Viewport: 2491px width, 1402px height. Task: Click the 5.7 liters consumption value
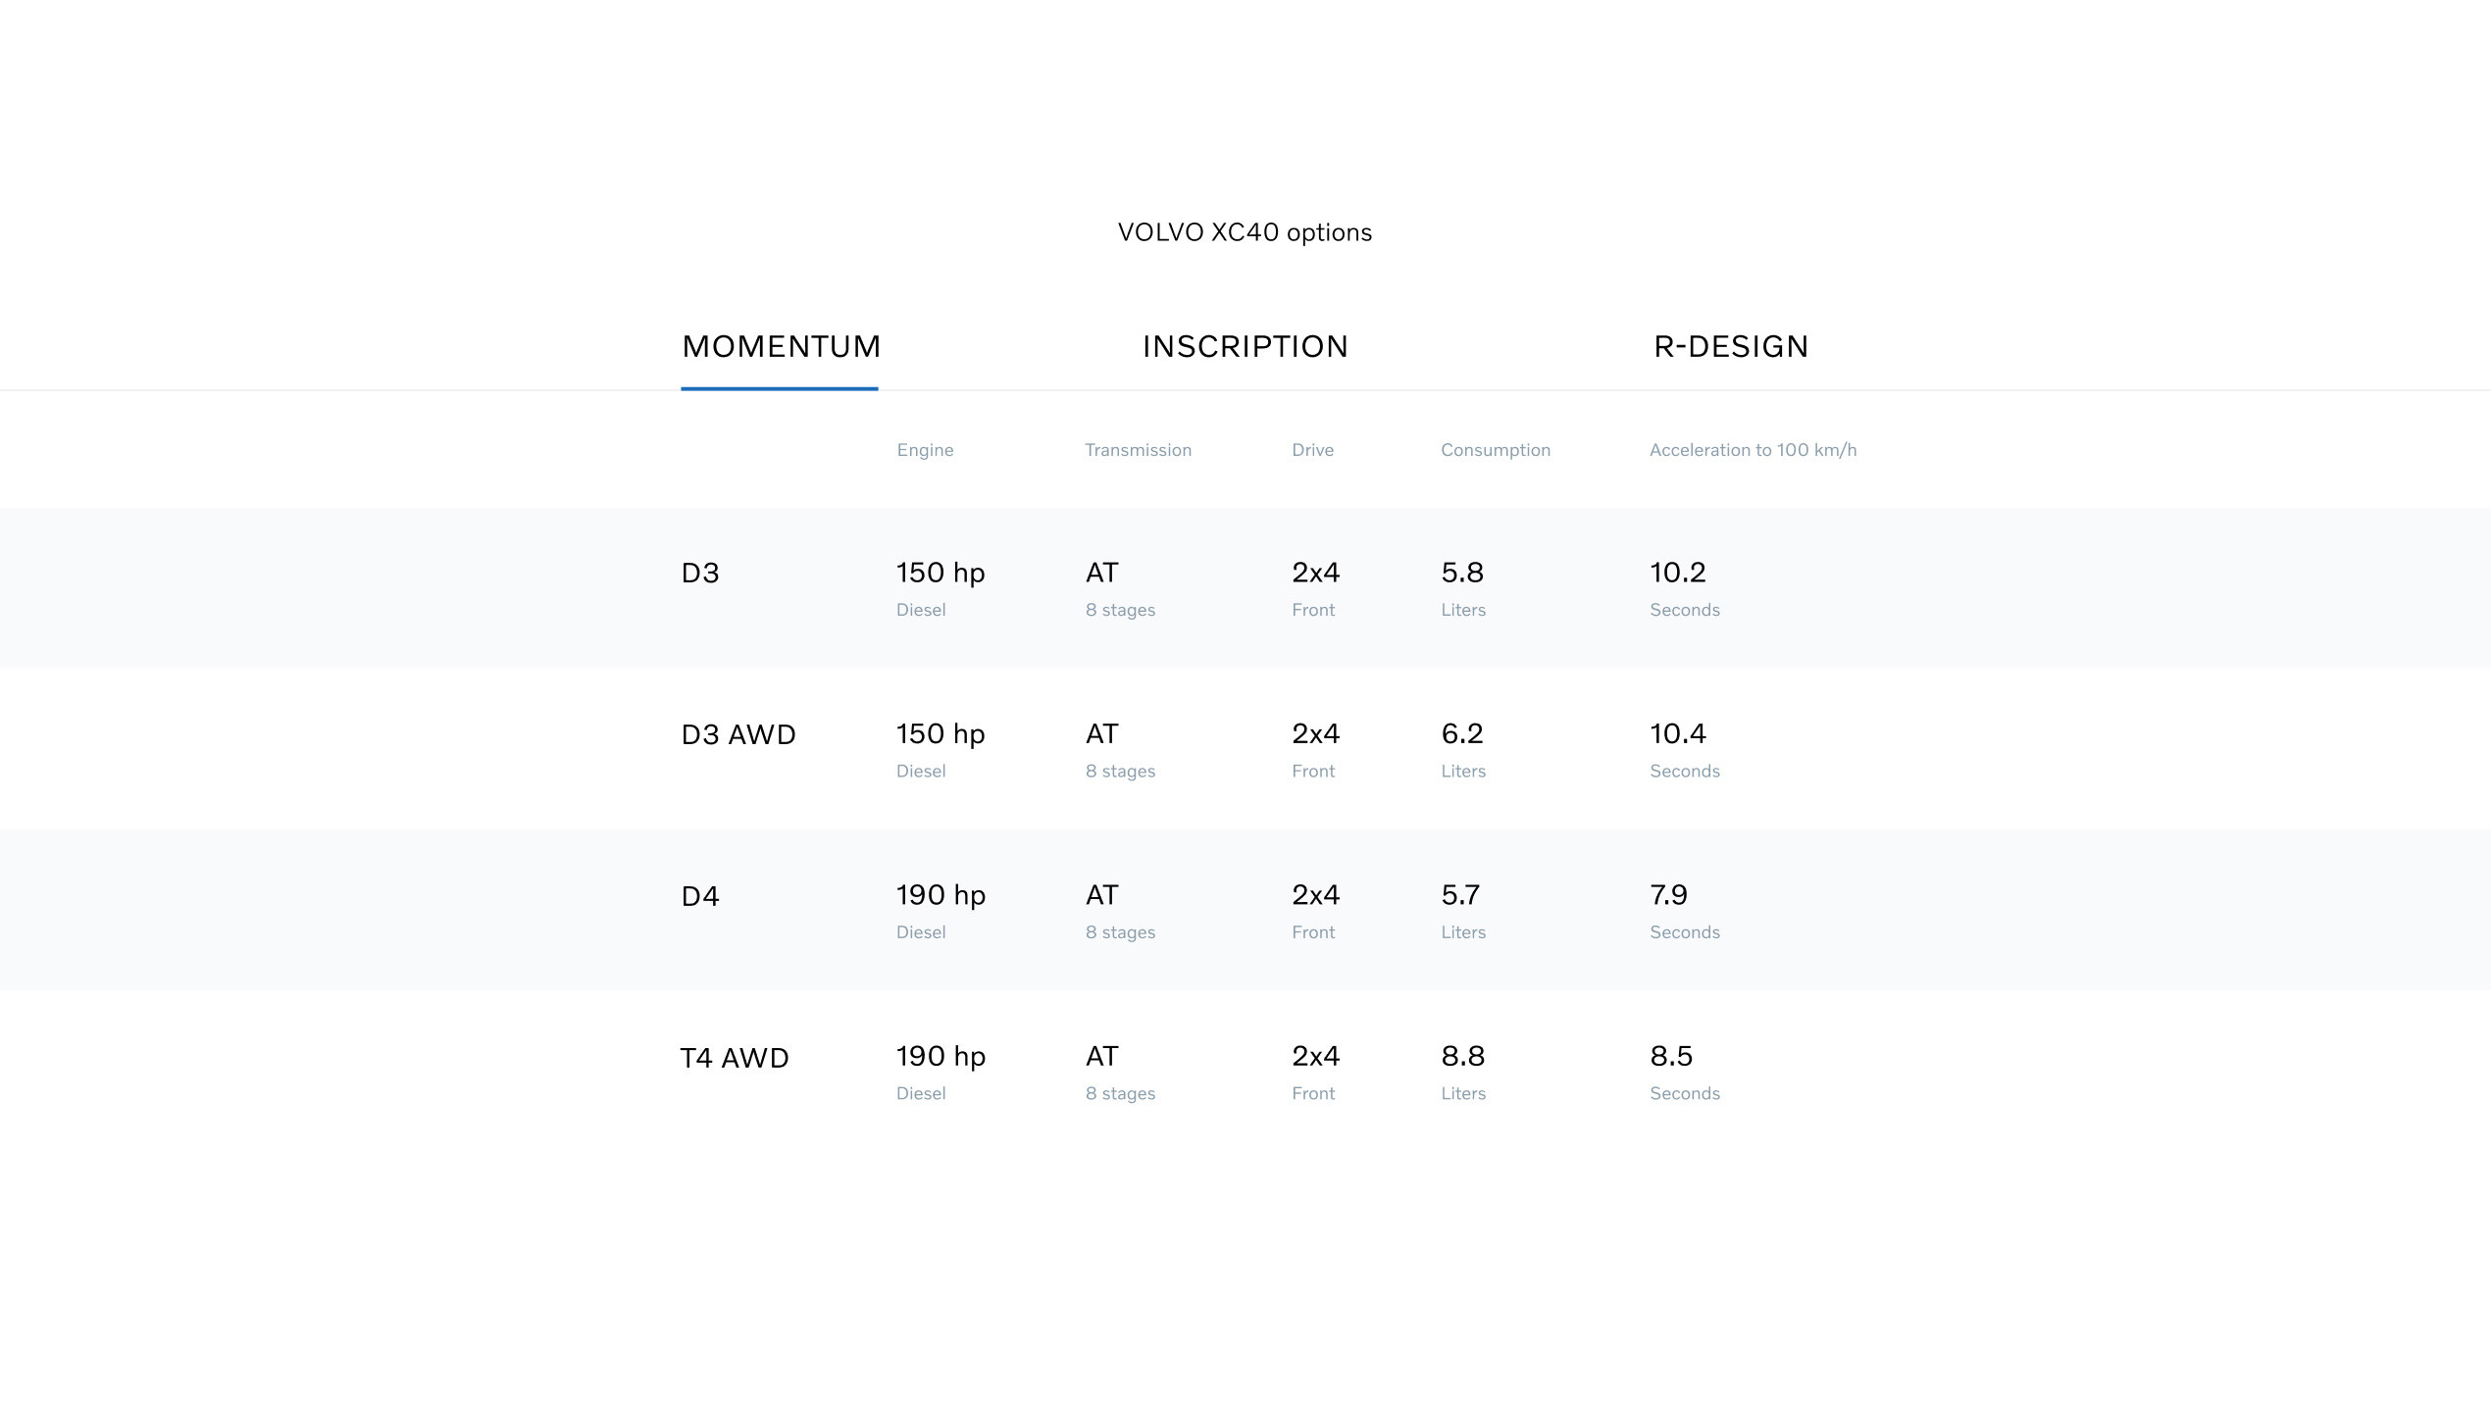click(x=1460, y=896)
